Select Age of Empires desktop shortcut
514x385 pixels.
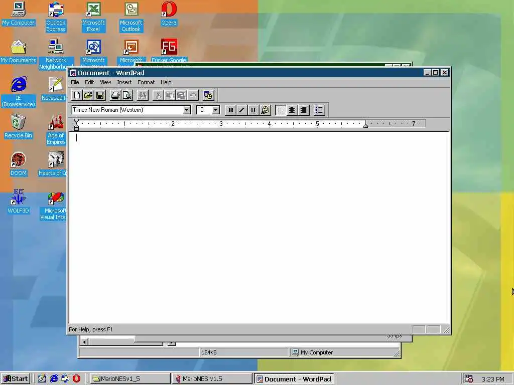[x=56, y=130]
